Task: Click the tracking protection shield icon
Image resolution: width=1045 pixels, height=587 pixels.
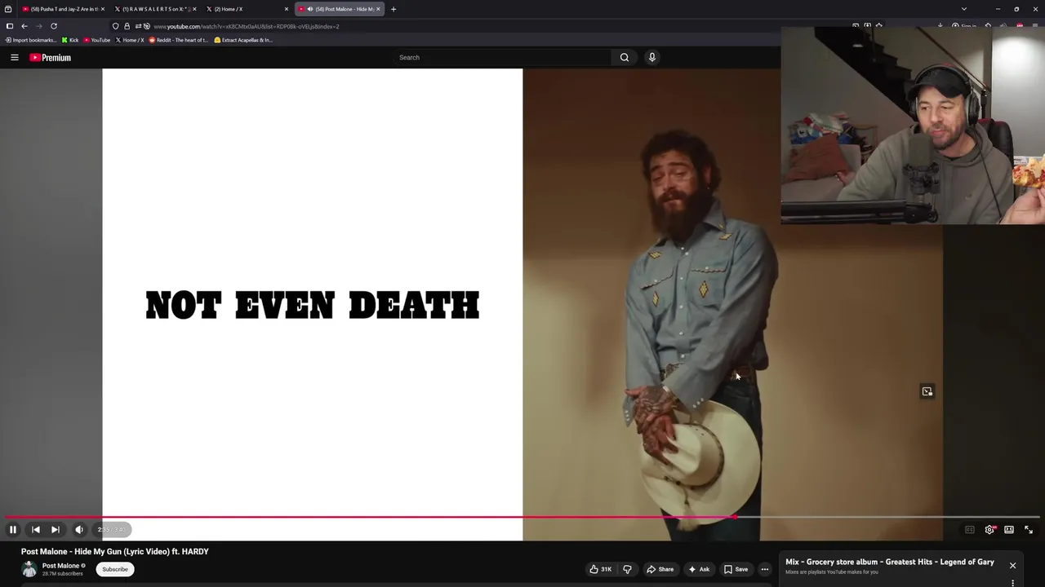Action: [116, 26]
